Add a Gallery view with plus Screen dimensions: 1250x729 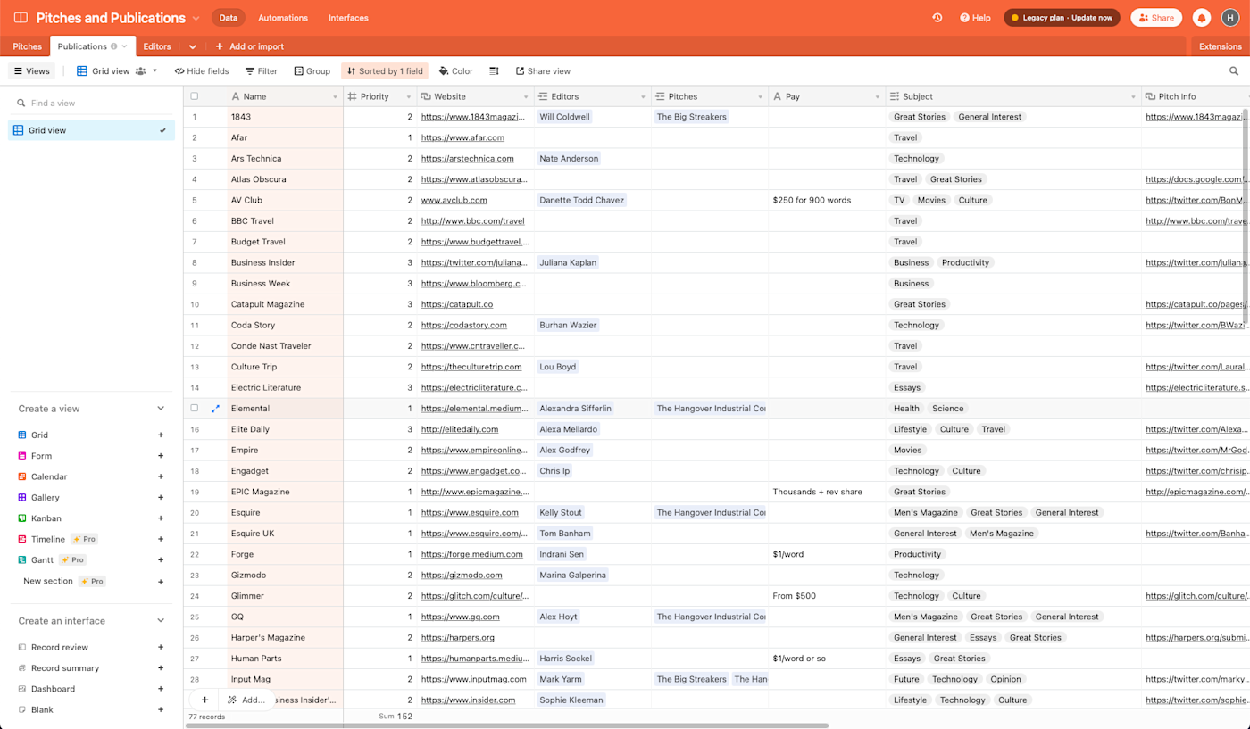161,498
